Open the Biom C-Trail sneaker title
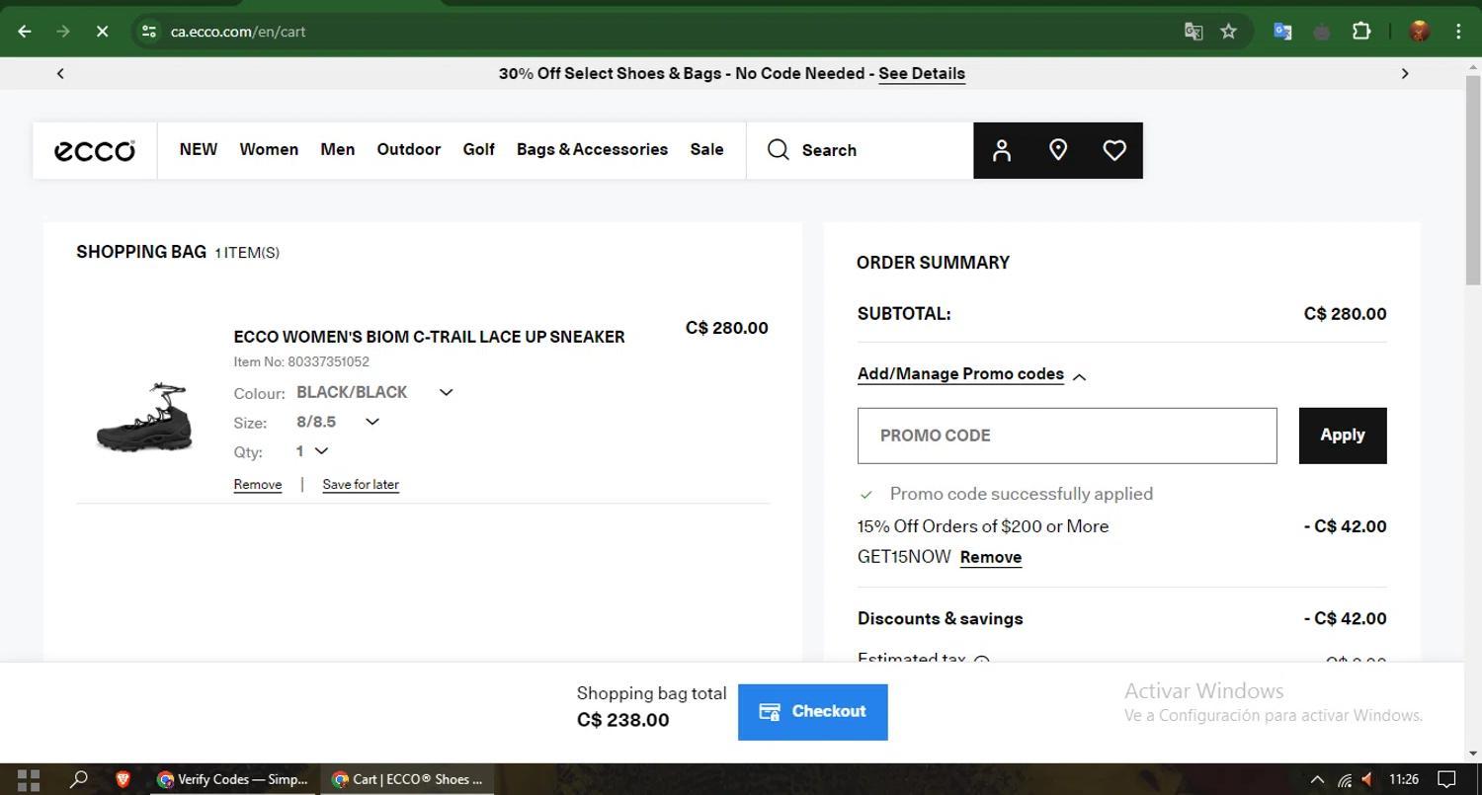This screenshot has width=1482, height=795. (x=429, y=337)
